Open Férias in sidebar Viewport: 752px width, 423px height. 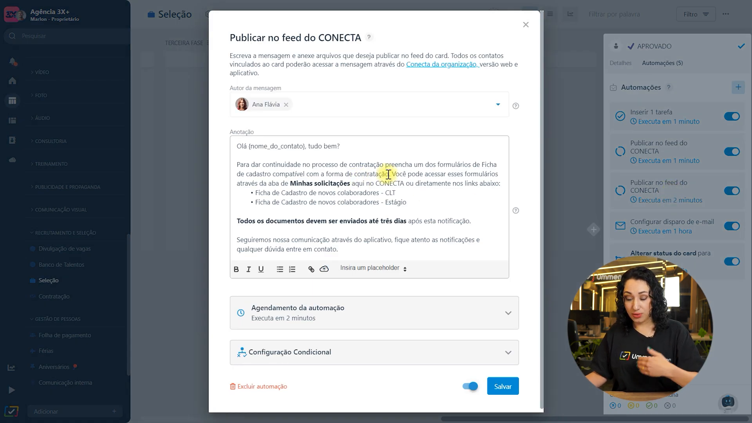click(46, 351)
